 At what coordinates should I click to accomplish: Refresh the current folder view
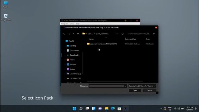tap(123, 34)
